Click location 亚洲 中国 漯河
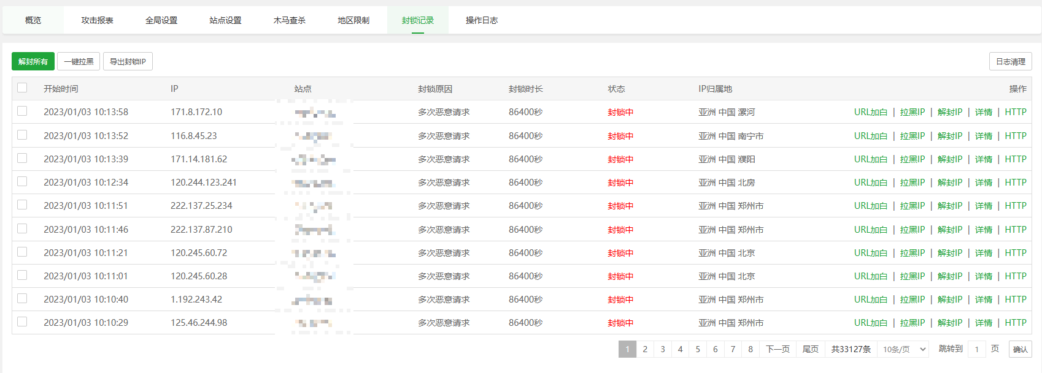This screenshot has height=373, width=1042. coord(727,112)
